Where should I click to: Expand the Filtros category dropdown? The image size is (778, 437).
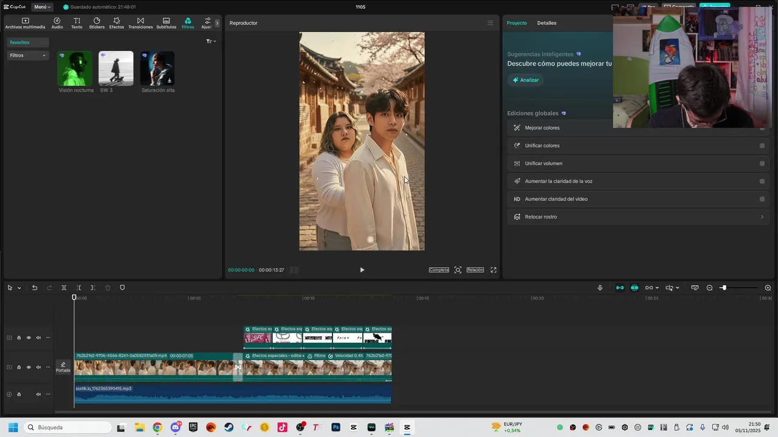point(28,55)
